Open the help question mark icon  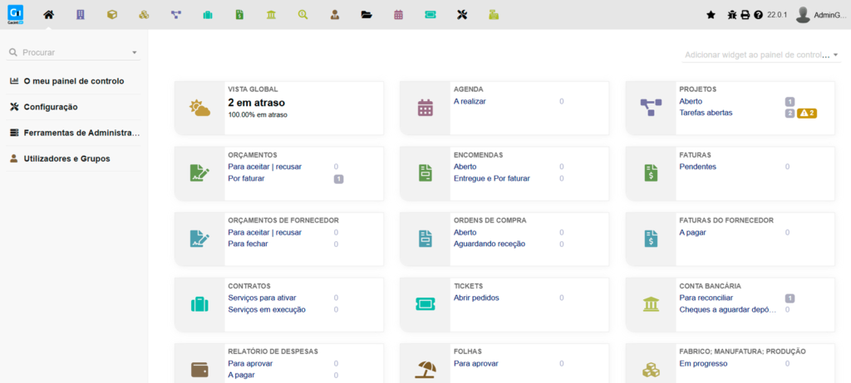pyautogui.click(x=758, y=15)
